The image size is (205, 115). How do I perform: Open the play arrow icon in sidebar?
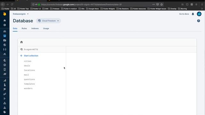[5, 99]
